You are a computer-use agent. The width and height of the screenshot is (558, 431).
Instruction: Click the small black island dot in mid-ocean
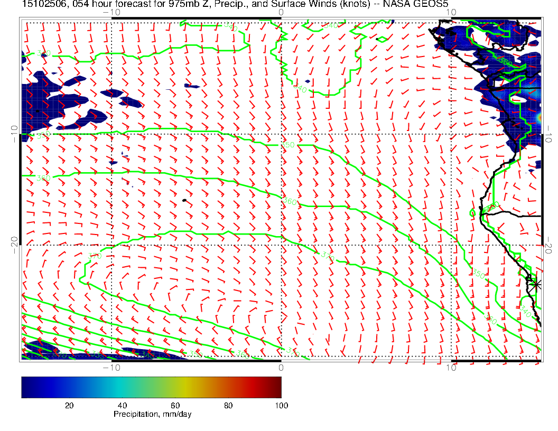click(184, 200)
